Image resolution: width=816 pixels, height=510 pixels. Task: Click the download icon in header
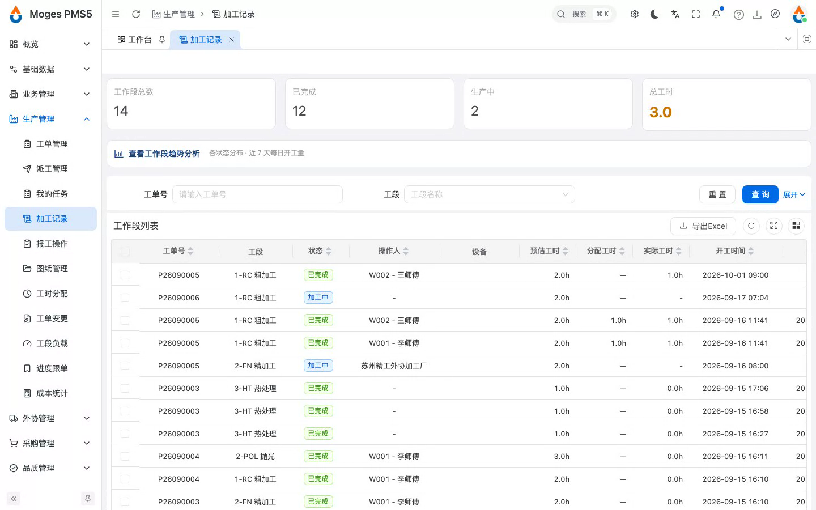point(756,15)
